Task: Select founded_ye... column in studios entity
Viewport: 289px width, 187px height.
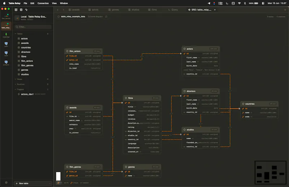Action: click(200, 143)
